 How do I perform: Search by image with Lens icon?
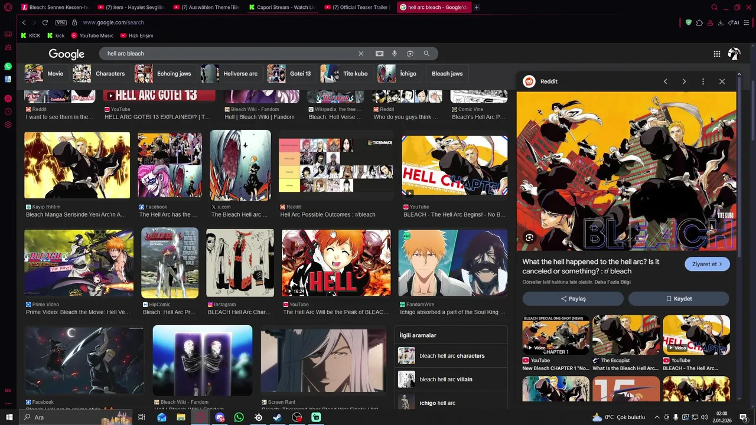(410, 53)
